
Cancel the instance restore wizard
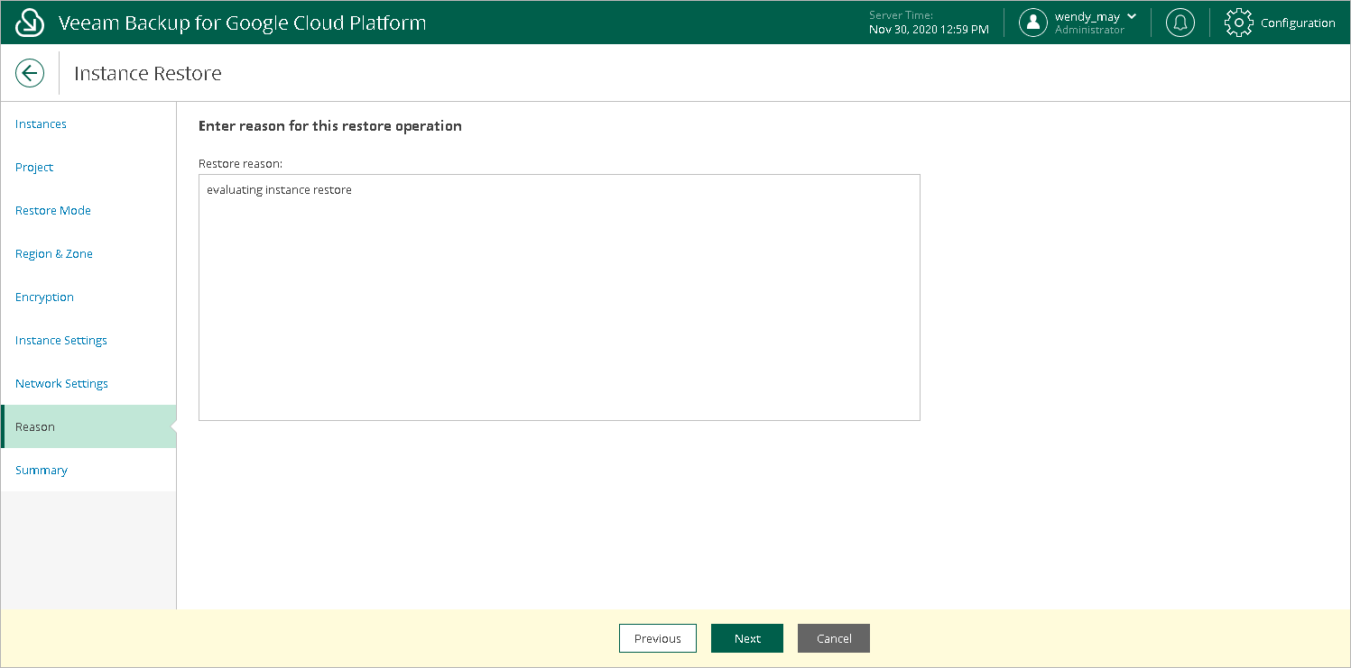(x=834, y=638)
